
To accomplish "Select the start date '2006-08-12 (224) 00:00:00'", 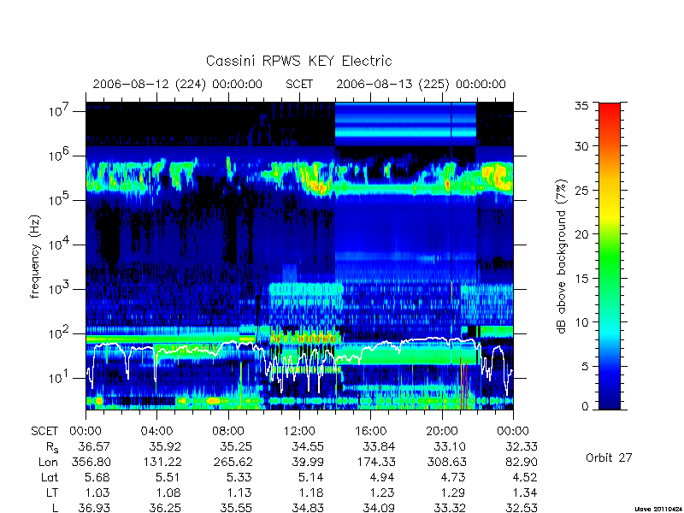I will pos(178,84).
